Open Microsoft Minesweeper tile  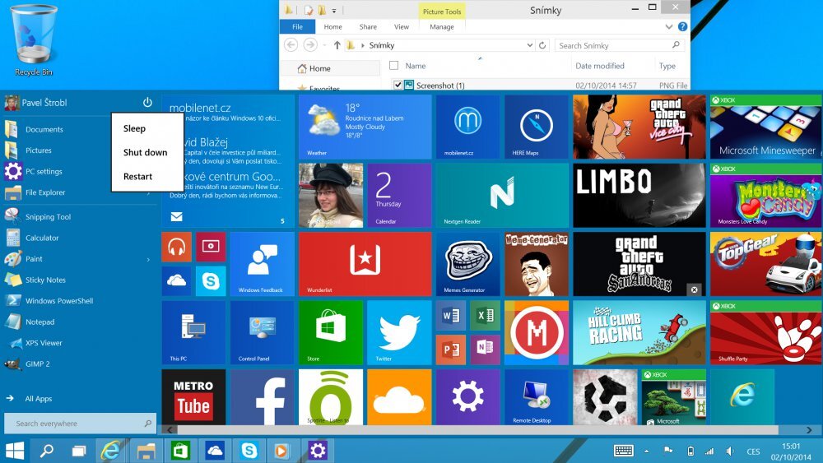[x=766, y=127]
